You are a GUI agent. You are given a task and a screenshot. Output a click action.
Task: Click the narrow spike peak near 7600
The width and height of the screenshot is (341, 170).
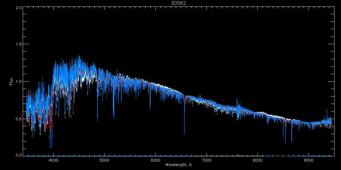(237, 99)
